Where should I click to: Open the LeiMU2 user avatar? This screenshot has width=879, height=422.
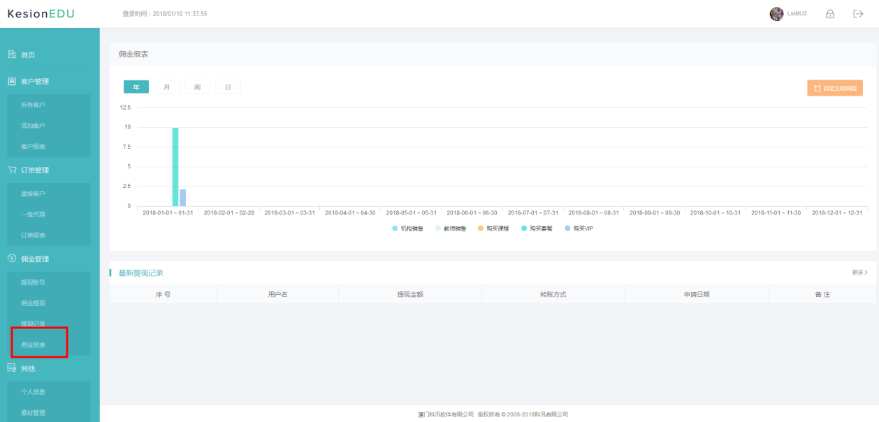pyautogui.click(x=776, y=14)
